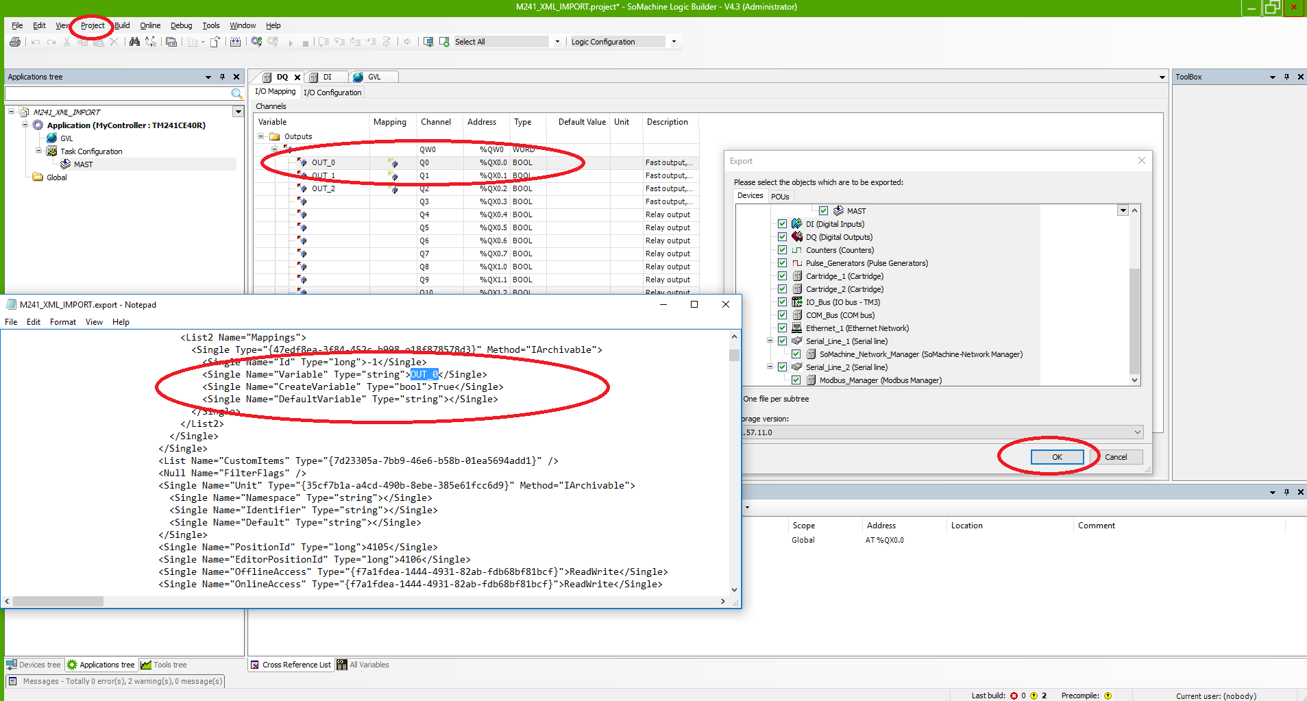Open the Logic Configuration dropdown

[x=674, y=42]
